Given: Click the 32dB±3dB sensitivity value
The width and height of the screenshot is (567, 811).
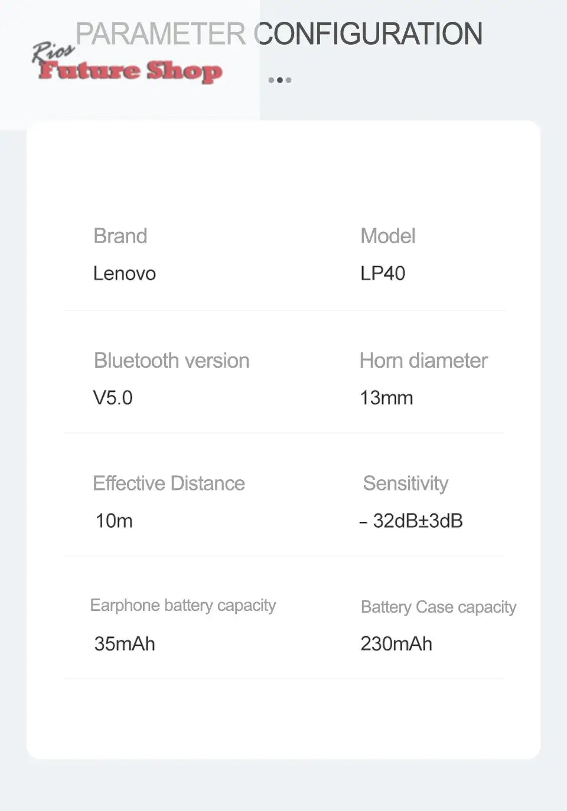Looking at the screenshot, I should (x=412, y=521).
